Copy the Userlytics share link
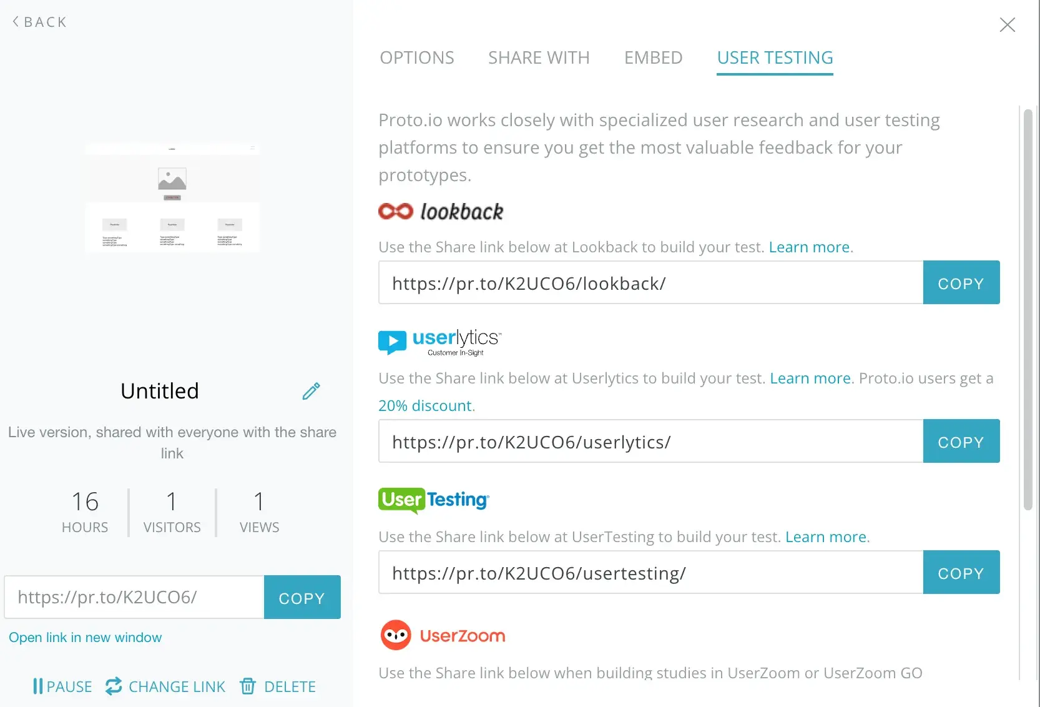This screenshot has height=707, width=1040. [x=961, y=442]
